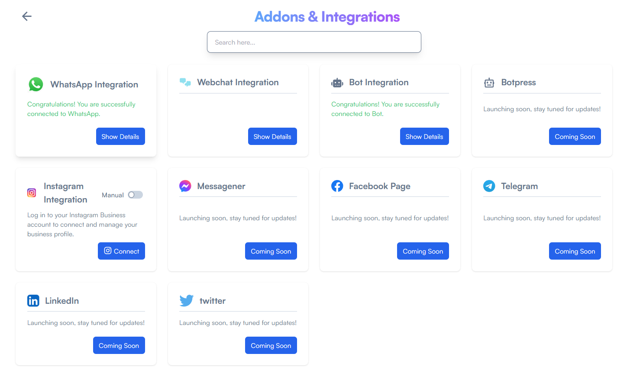The width and height of the screenshot is (643, 389).
Task: Click the WhatsApp logo icon
Action: coord(36,84)
